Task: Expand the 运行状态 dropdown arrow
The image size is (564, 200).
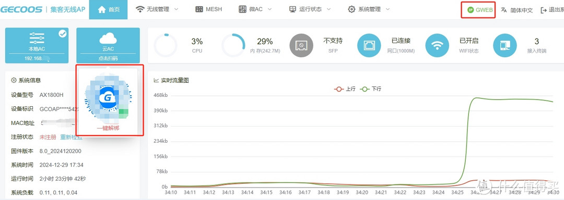Action: tap(328, 9)
